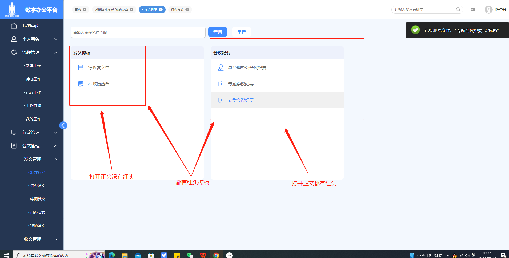Open 总经理办公会议纪要 workflow
The image size is (509, 258).
277,68
